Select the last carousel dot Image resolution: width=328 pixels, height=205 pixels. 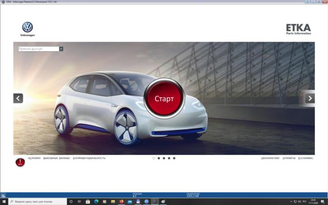pos(174,158)
